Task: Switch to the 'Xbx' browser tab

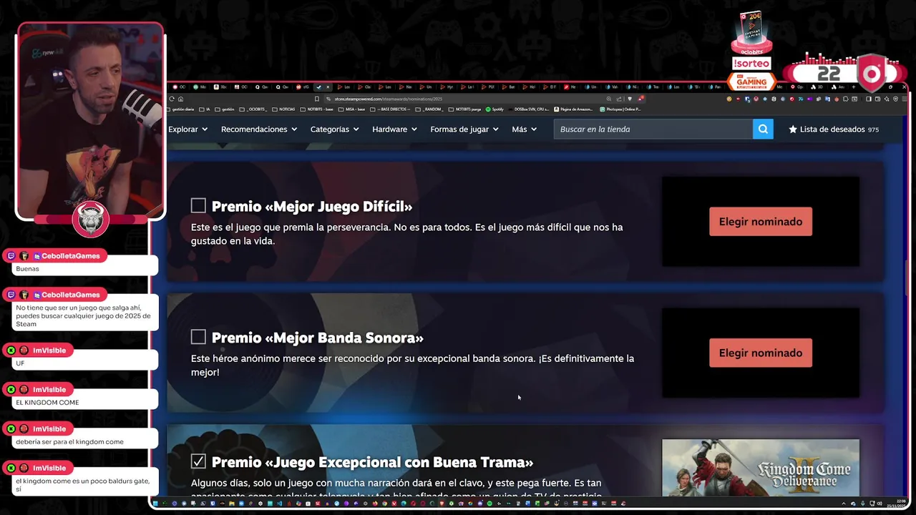Action: (x=221, y=87)
